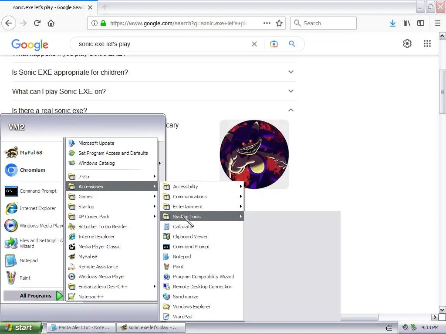This screenshot has width=446, height=334.
Task: Click the Windows start button
Action: [20, 328]
